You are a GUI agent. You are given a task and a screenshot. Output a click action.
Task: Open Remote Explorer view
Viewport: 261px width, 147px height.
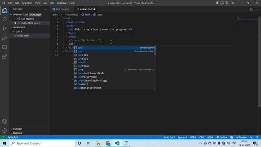click(x=4, y=47)
